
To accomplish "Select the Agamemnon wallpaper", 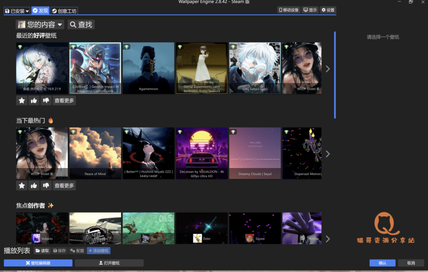I will click(148, 68).
